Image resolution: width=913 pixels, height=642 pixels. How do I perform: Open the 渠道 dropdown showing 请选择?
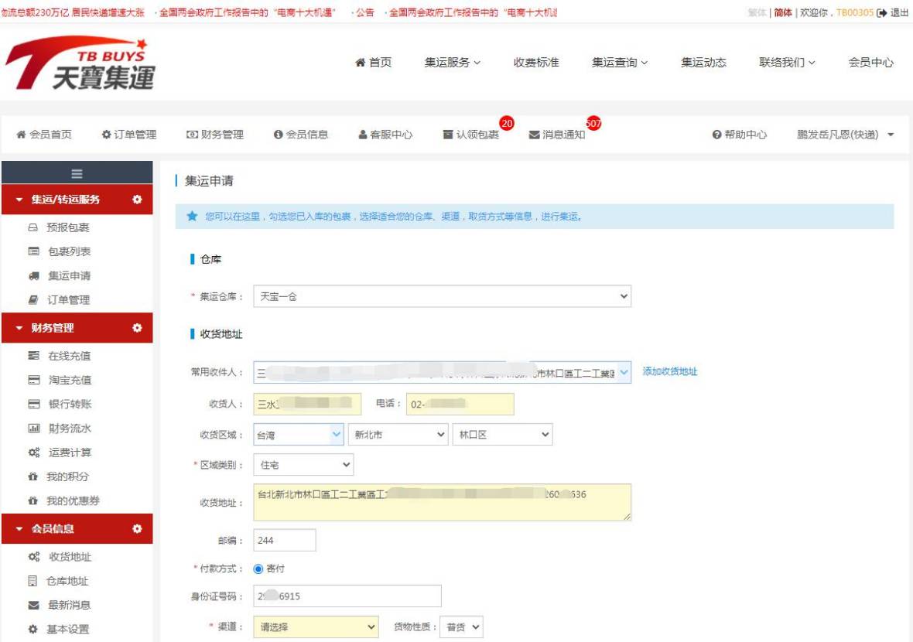click(316, 627)
